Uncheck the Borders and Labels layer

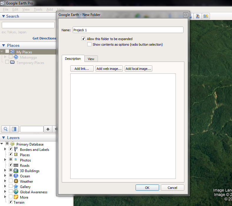[x=11, y=149]
